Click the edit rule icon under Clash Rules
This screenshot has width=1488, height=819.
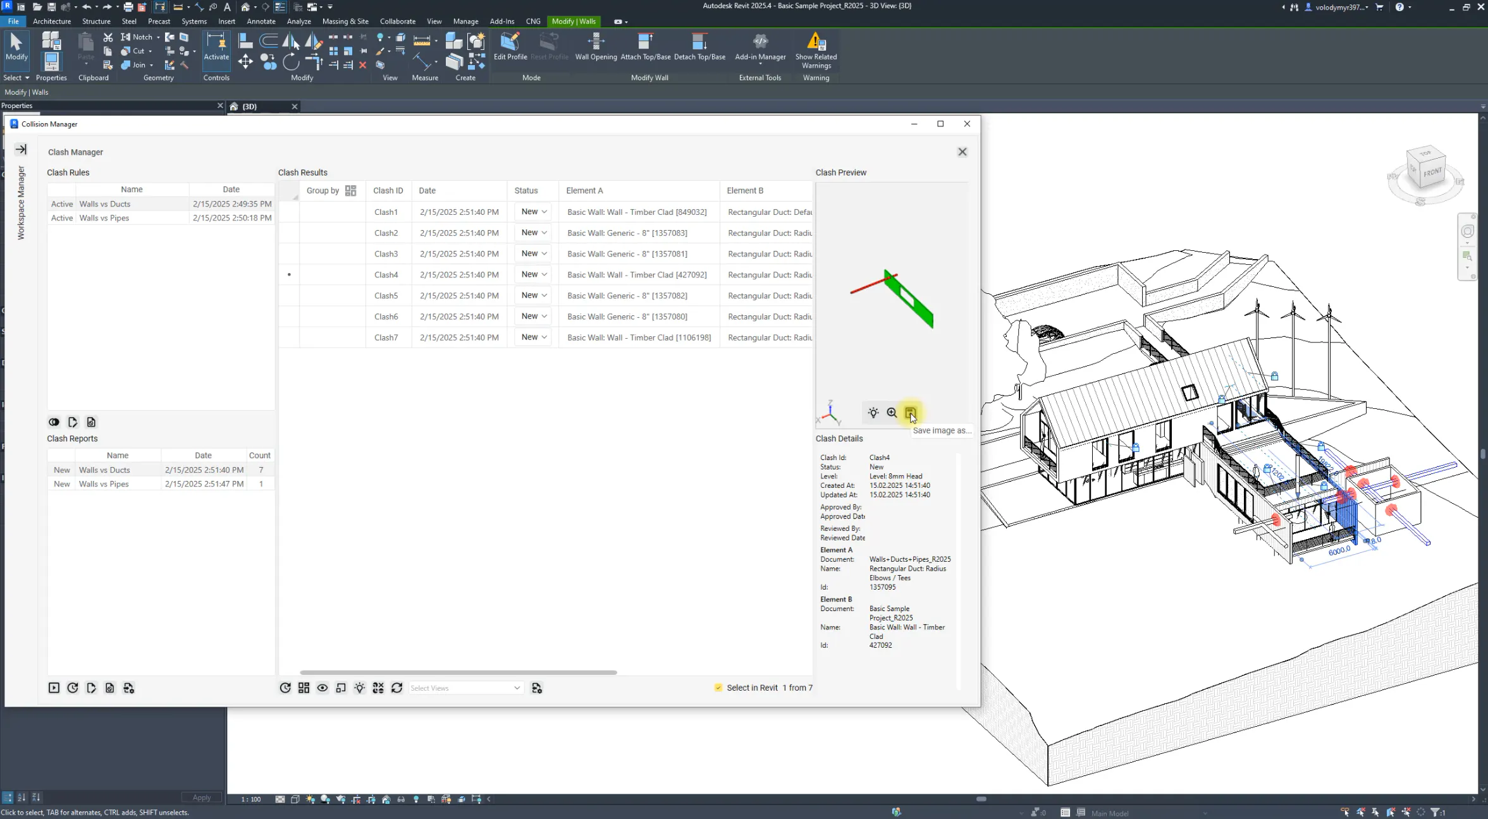pos(73,422)
